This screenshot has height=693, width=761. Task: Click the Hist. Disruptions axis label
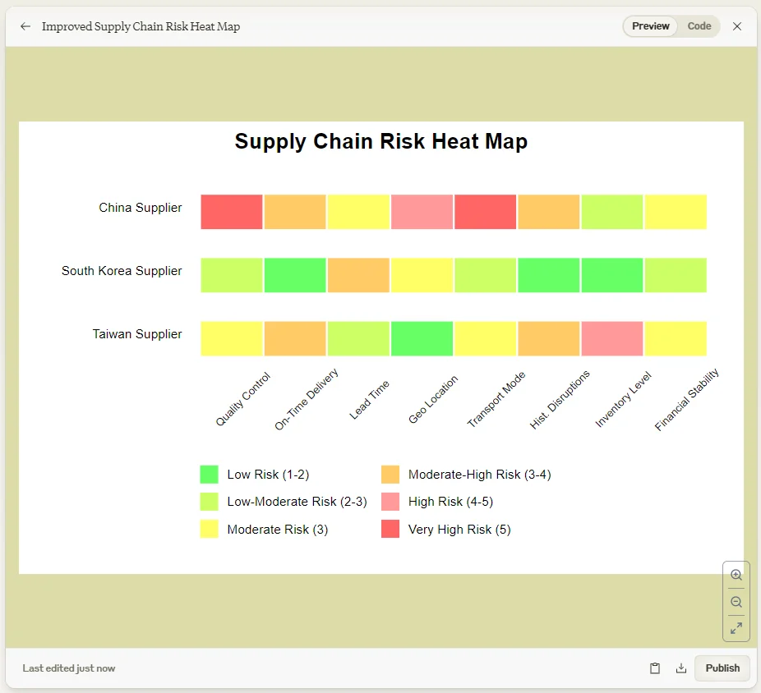560,400
